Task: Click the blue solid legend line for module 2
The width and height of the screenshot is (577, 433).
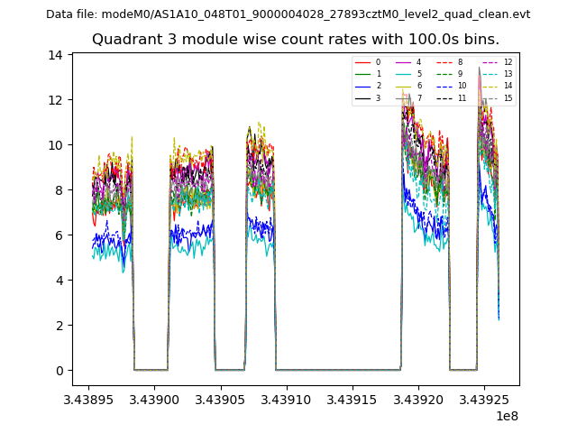Action: point(362,86)
